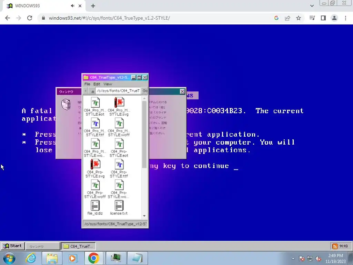Screen dimensions: 353x265
Task: Maximize the C64_TrueType explorer window
Action: [139, 78]
